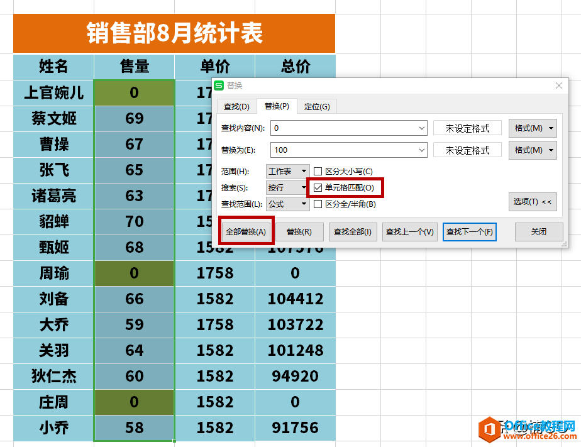Viewport: 581px width, 447px height.
Task: Open the 搜索 dropdown showing 按行
Action: click(287, 187)
